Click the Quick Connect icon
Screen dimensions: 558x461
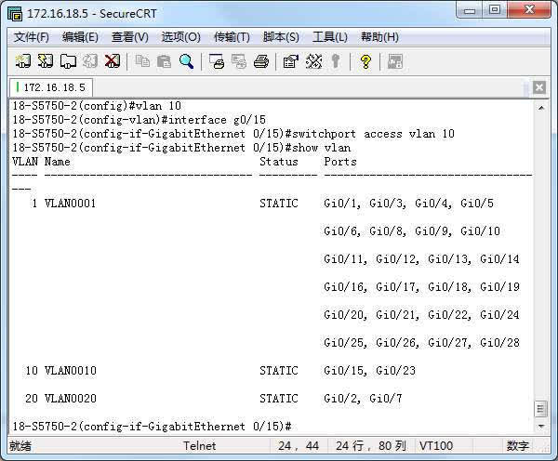(x=46, y=61)
